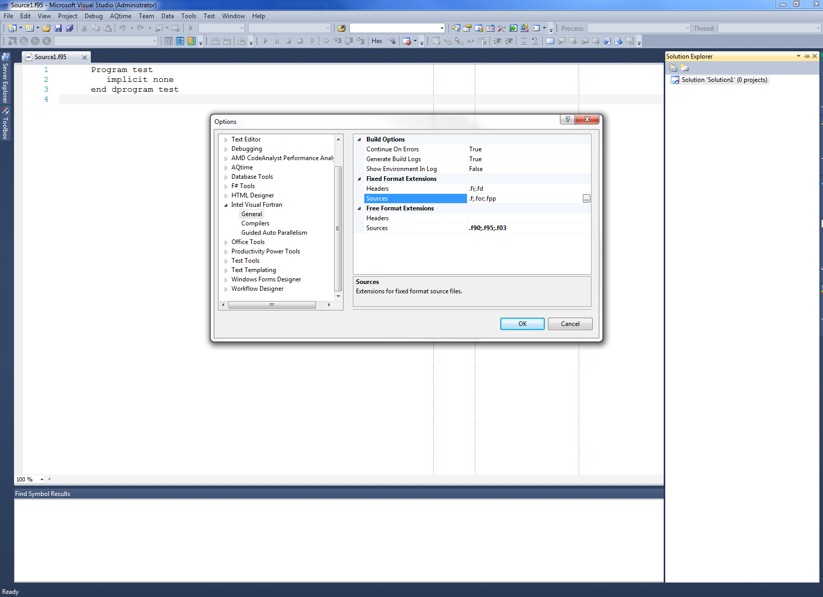Click the Open File toolbar icon
823x597 pixels.
[x=47, y=28]
